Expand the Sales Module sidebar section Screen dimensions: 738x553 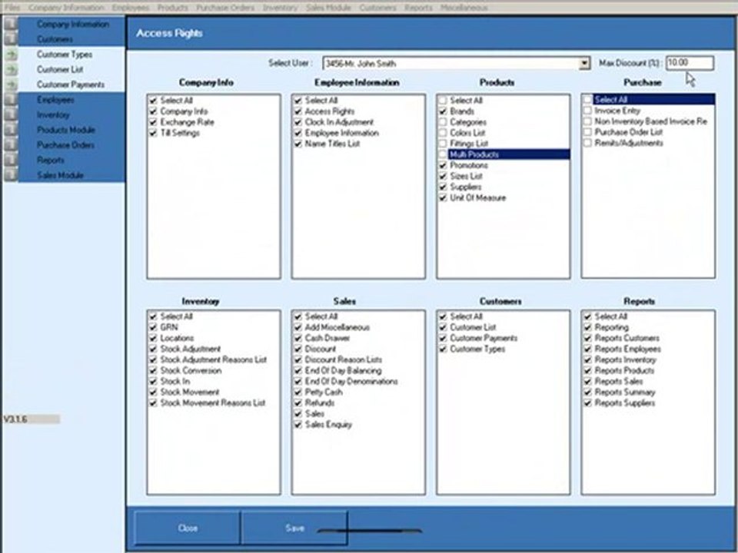coord(60,175)
